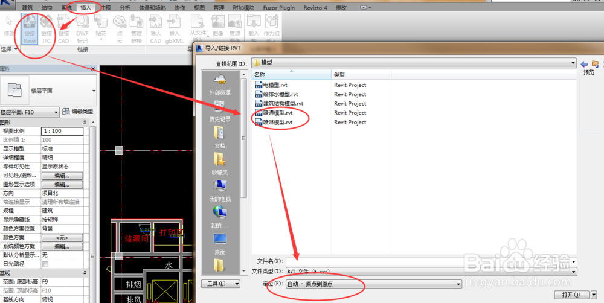Viewport: 604px width, 303px height.
Task: Select the 修改 modify arrow tool
Action: point(9,26)
